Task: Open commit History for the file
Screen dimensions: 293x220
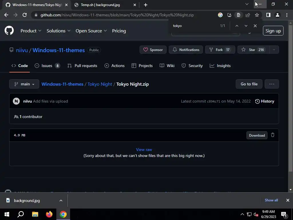Action: (x=265, y=101)
